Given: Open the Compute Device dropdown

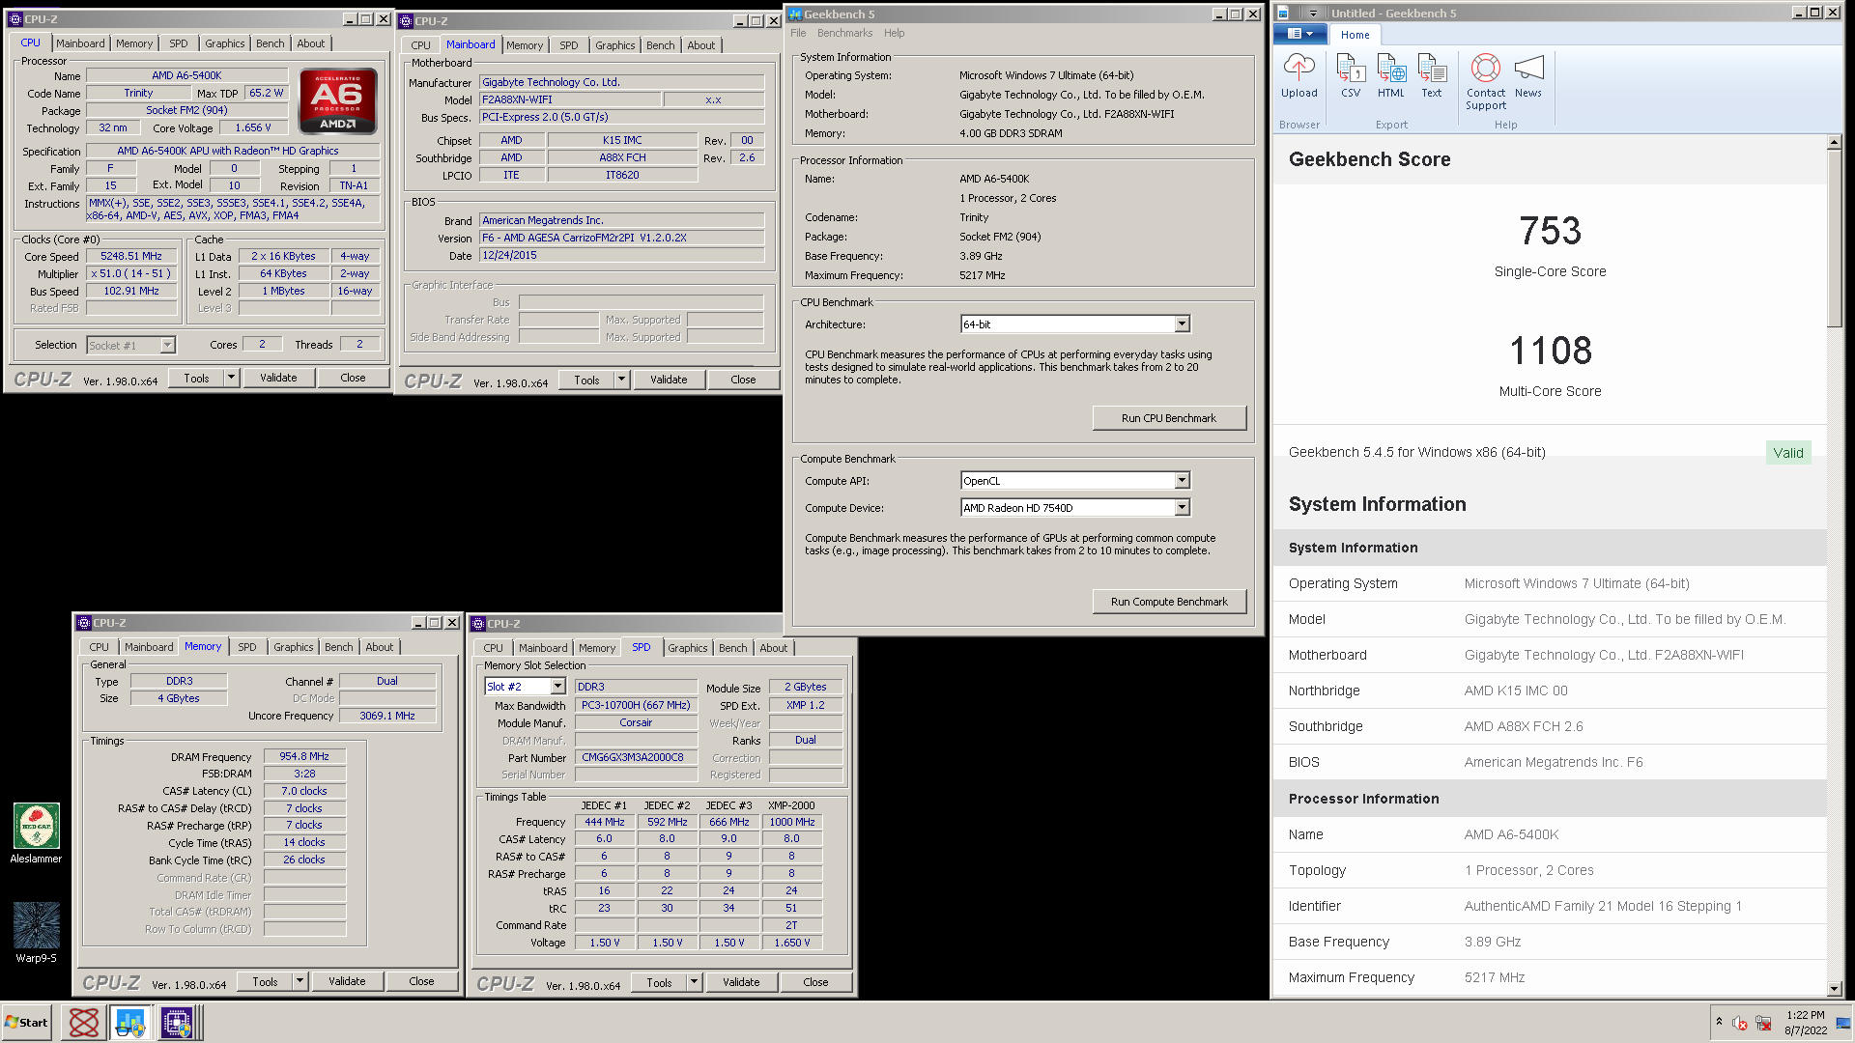Looking at the screenshot, I should pos(1182,508).
